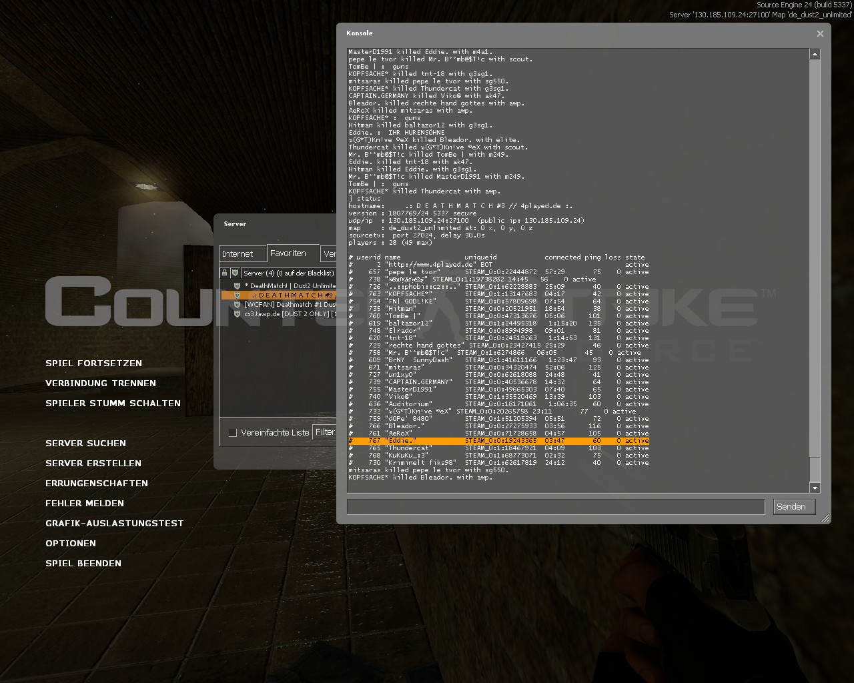The image size is (854, 683).
Task: Click console status row for 'Elrador'
Action: pyautogui.click(x=498, y=331)
